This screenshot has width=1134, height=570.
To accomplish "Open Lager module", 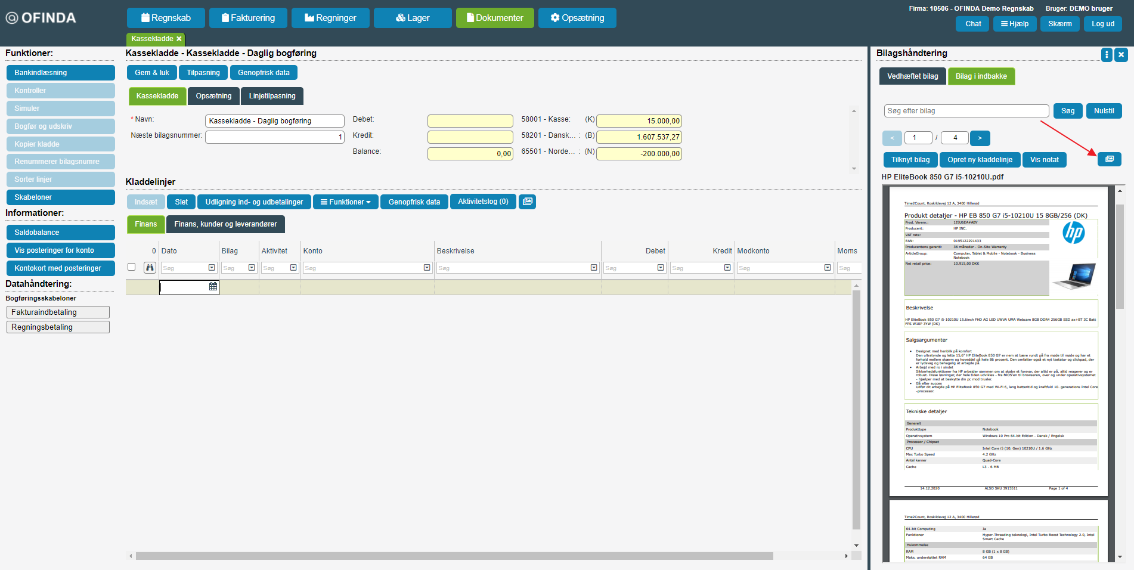I will 413,18.
